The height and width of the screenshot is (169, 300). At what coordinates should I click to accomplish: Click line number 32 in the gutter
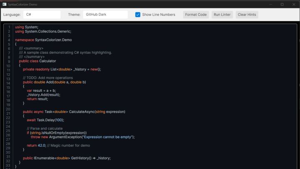pos(8,161)
